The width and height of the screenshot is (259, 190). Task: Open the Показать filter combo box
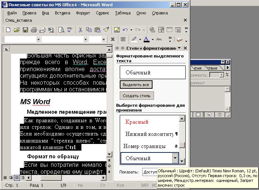(x=149, y=172)
